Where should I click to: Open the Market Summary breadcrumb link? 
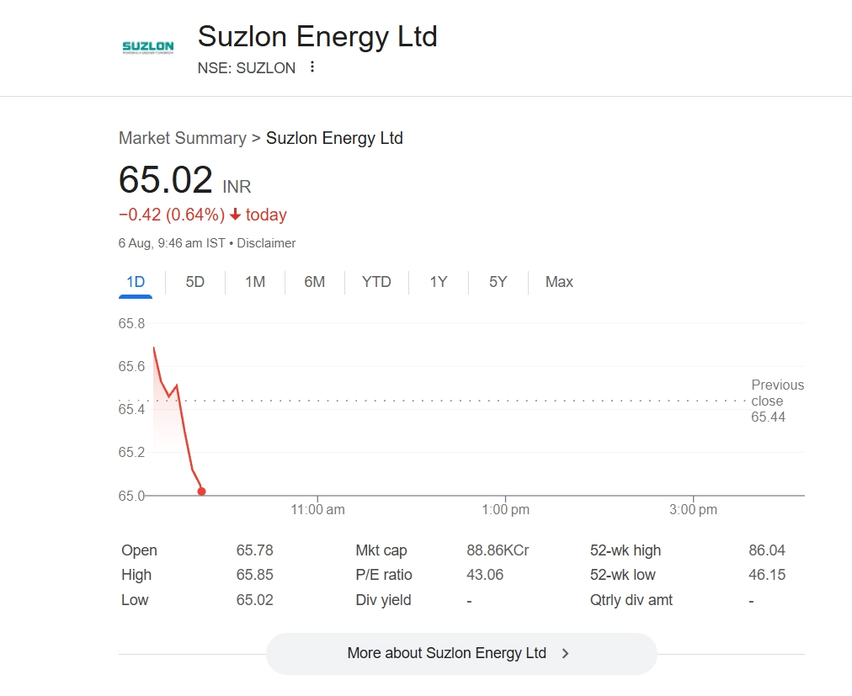[x=182, y=138]
